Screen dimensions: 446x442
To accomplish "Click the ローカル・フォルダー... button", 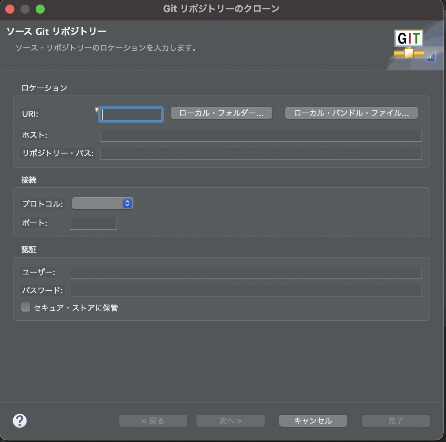I will [221, 113].
